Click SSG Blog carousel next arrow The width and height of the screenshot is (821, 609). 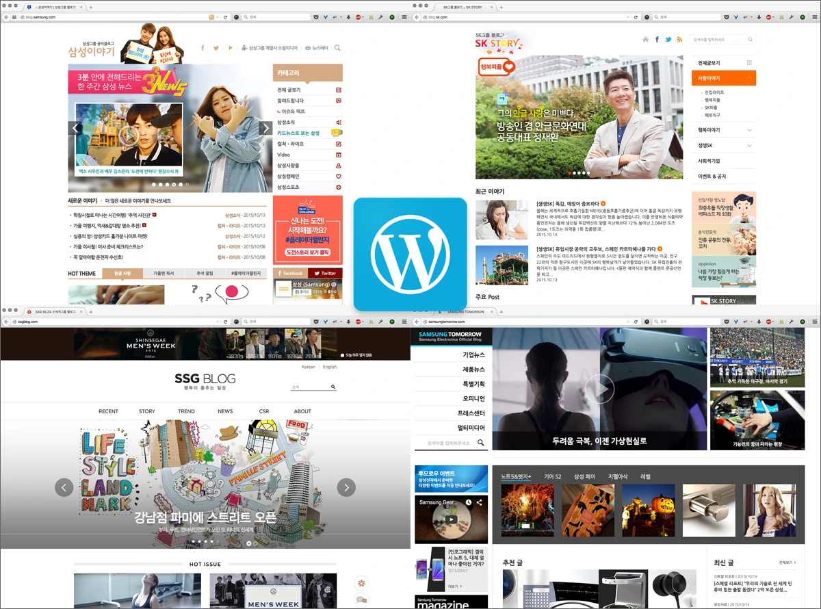click(x=346, y=487)
